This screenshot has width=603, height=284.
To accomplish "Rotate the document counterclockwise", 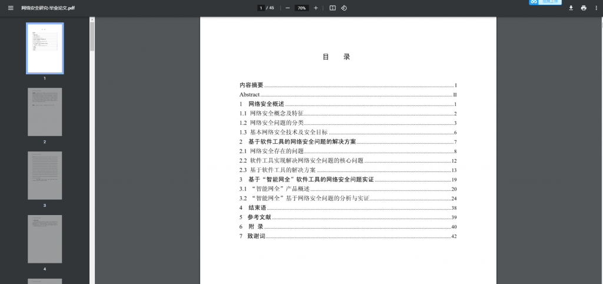I will 344,8.
